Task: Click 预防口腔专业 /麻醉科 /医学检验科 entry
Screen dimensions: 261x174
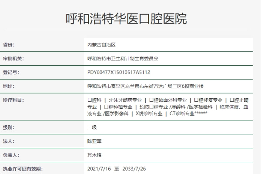Action: tap(176, 107)
